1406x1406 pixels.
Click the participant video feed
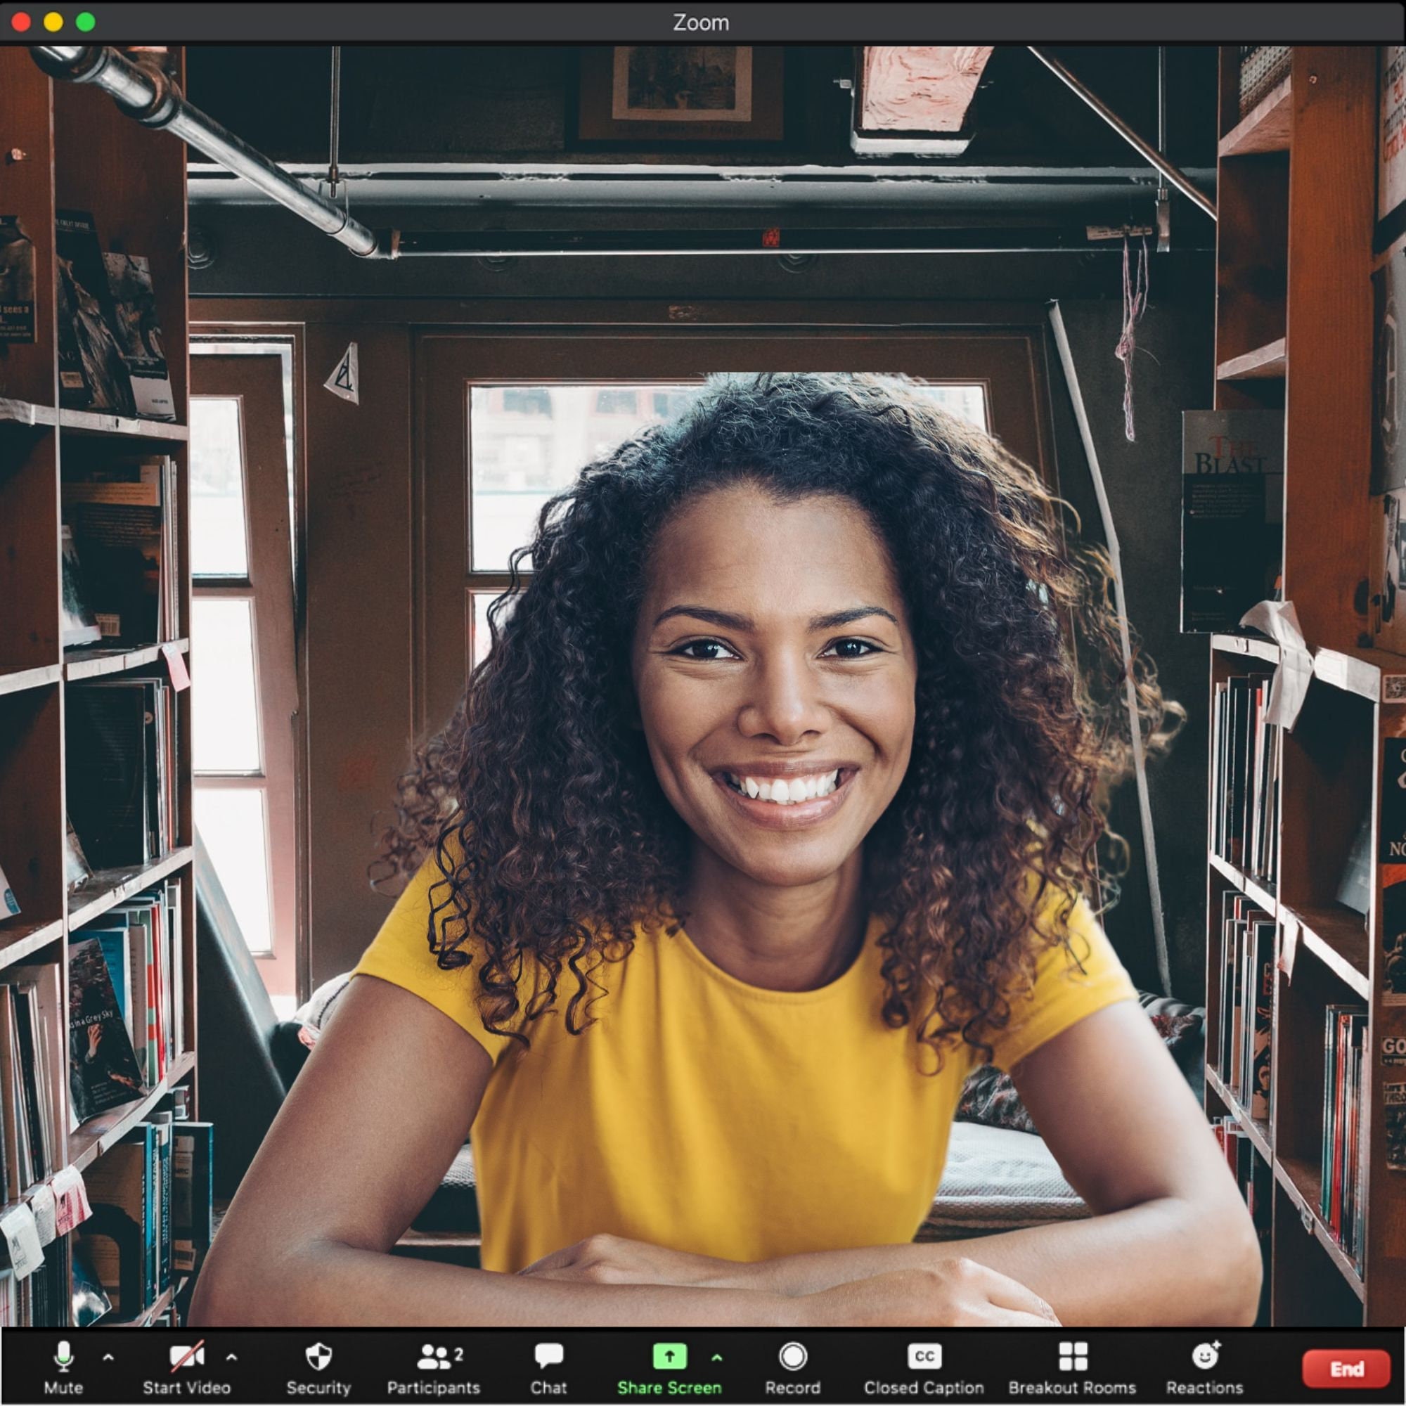[703, 685]
